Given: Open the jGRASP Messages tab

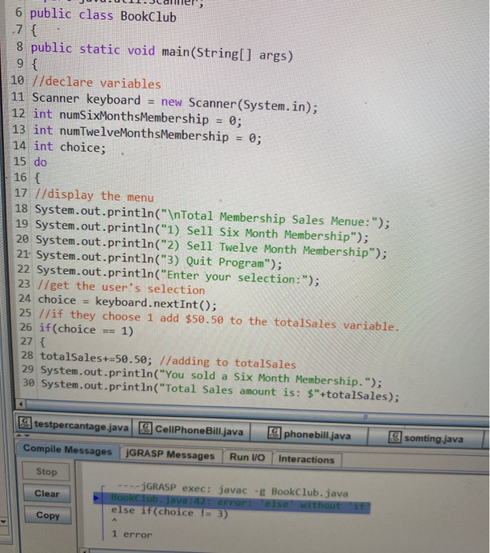Looking at the screenshot, I should (171, 454).
